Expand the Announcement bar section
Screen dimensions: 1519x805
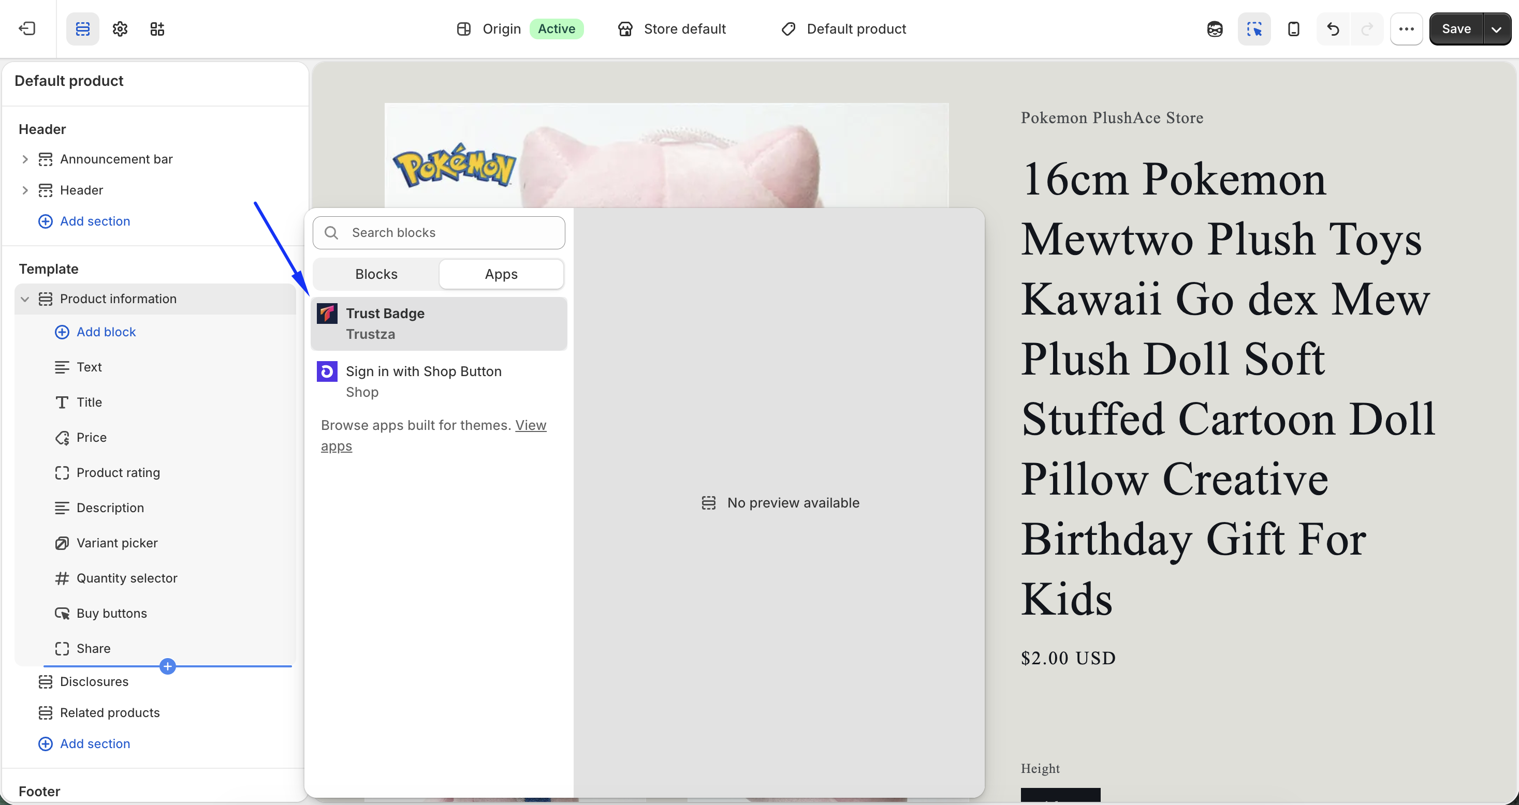tap(25, 159)
